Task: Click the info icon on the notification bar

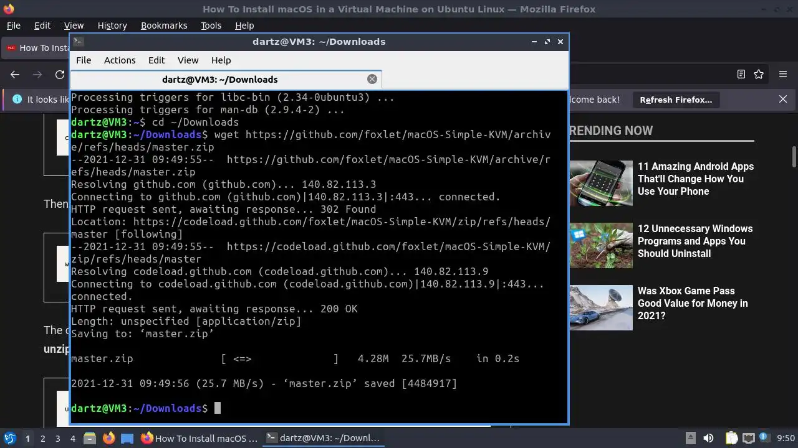Action: tap(17, 99)
